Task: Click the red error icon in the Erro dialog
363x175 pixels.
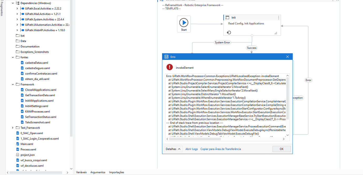Action: pyautogui.click(x=170, y=67)
